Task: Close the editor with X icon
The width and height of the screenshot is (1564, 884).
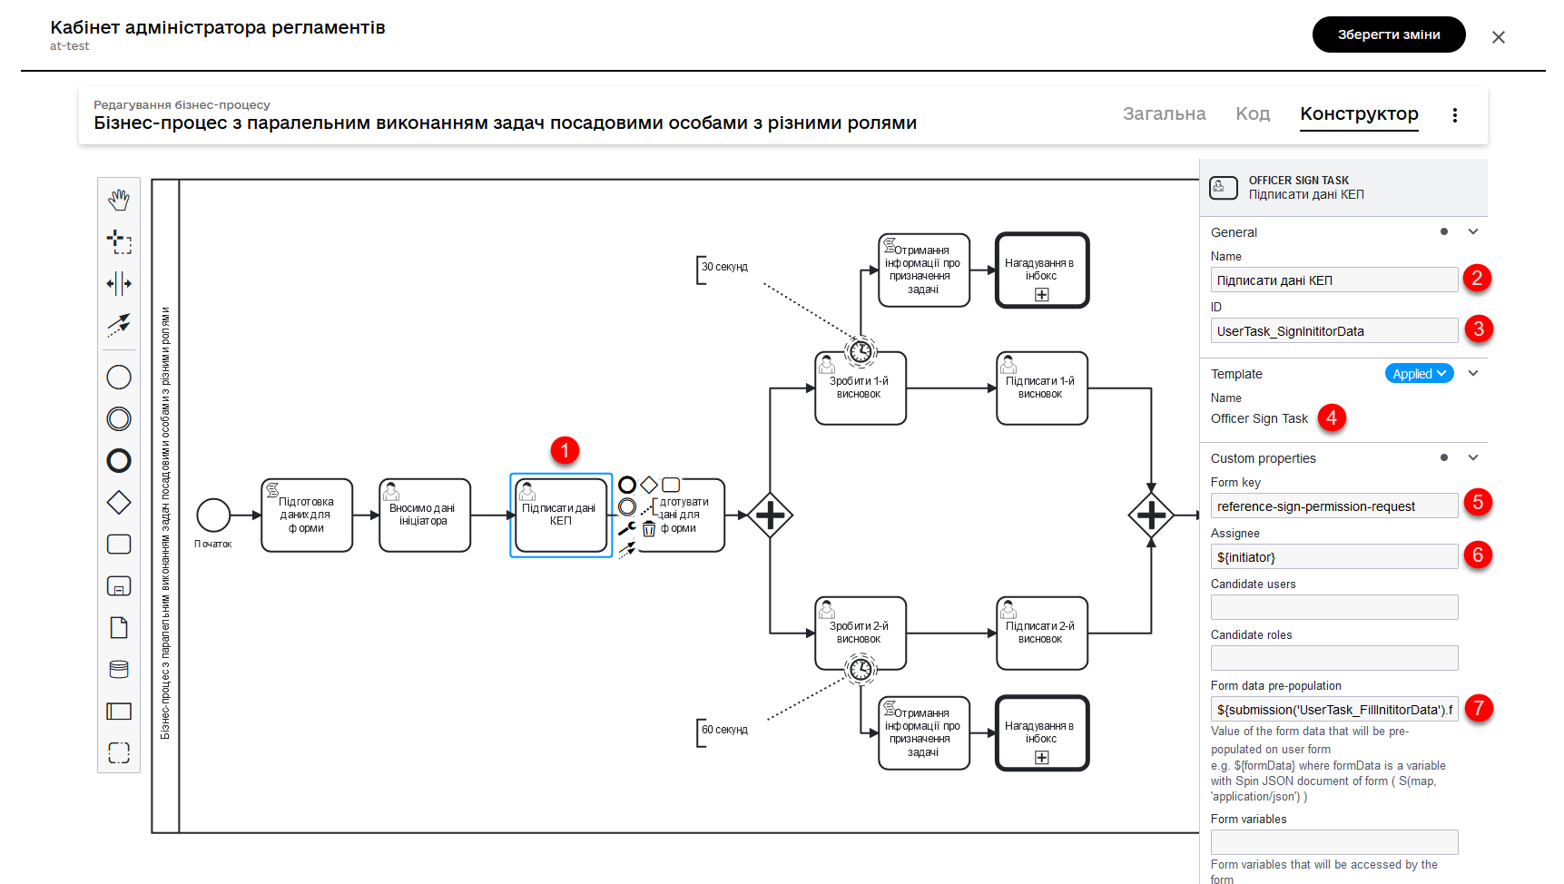Action: (x=1498, y=37)
